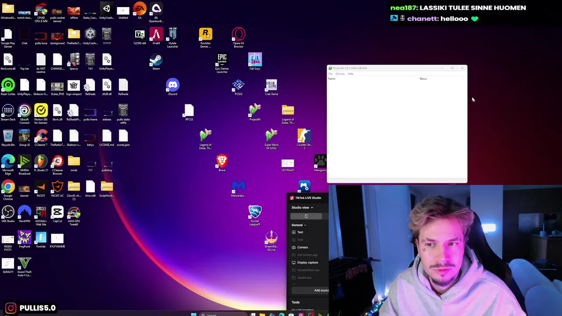Launch Discord from the desktop

tap(173, 87)
